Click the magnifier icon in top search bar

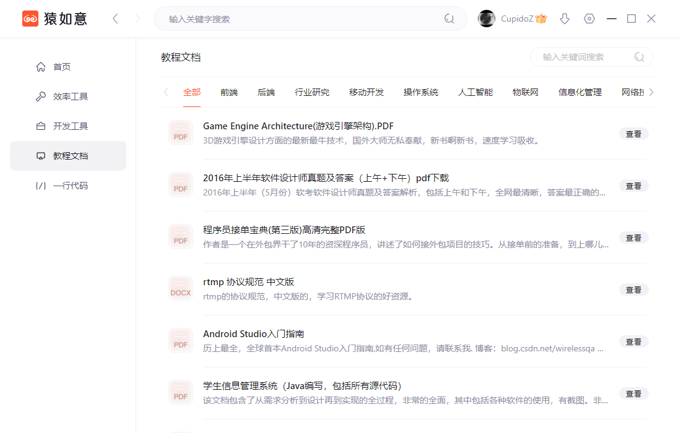[449, 19]
